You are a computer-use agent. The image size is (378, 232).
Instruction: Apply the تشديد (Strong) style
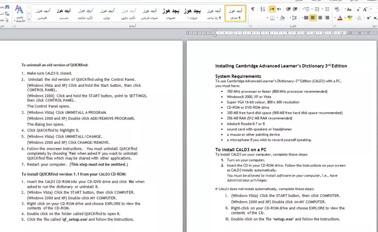click(64, 14)
